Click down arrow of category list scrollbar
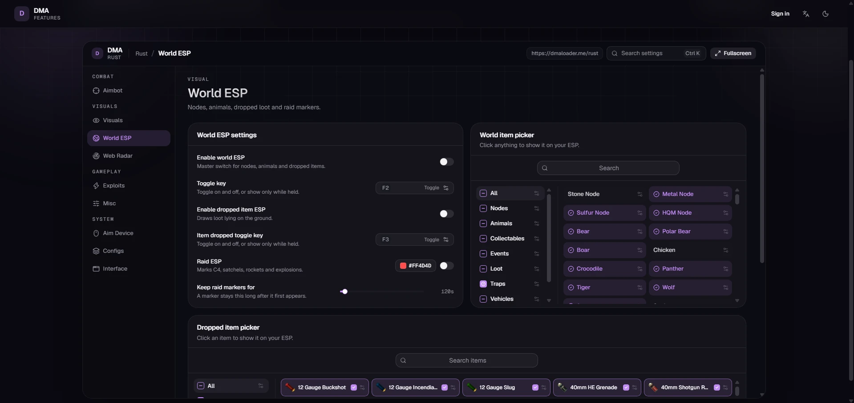Image resolution: width=854 pixels, height=403 pixels. tap(549, 301)
